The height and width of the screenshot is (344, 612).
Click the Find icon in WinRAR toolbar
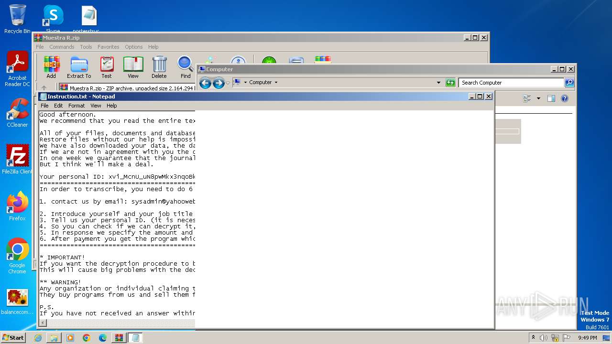[x=186, y=67]
